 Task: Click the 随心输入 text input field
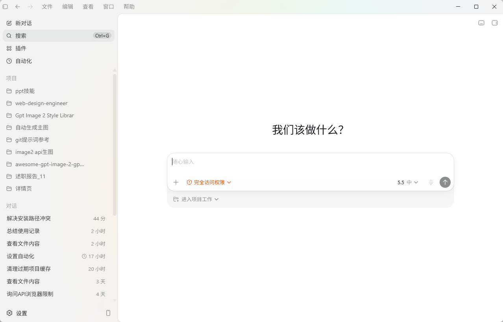[x=310, y=162]
